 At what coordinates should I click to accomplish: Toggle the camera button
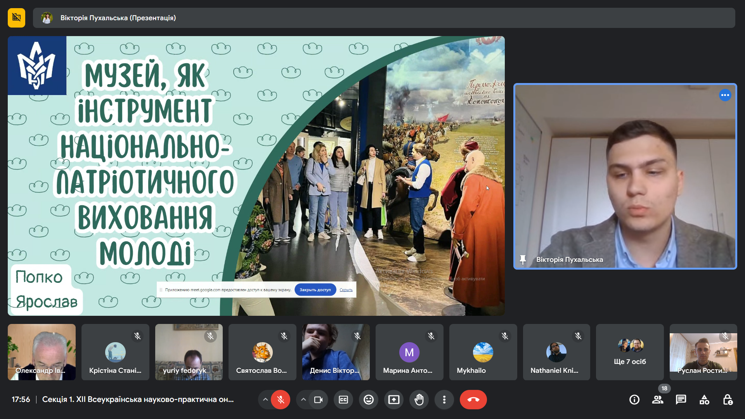pos(318,400)
